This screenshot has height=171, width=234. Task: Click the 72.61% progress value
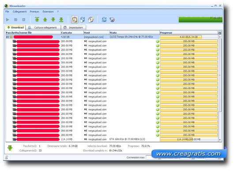tap(145, 146)
